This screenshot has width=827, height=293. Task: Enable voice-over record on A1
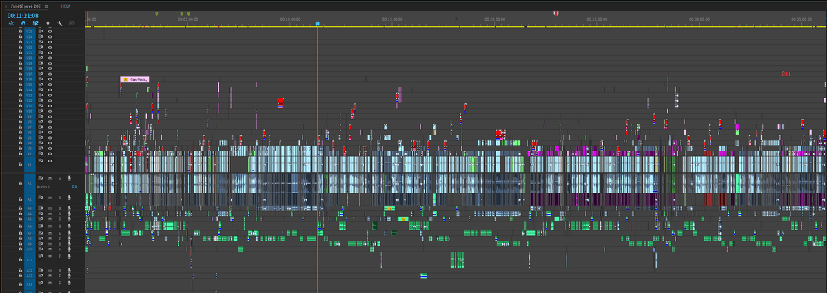click(70, 177)
